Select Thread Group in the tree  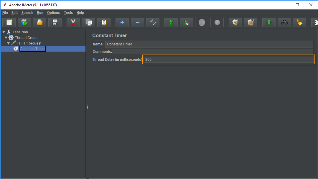[26, 38]
